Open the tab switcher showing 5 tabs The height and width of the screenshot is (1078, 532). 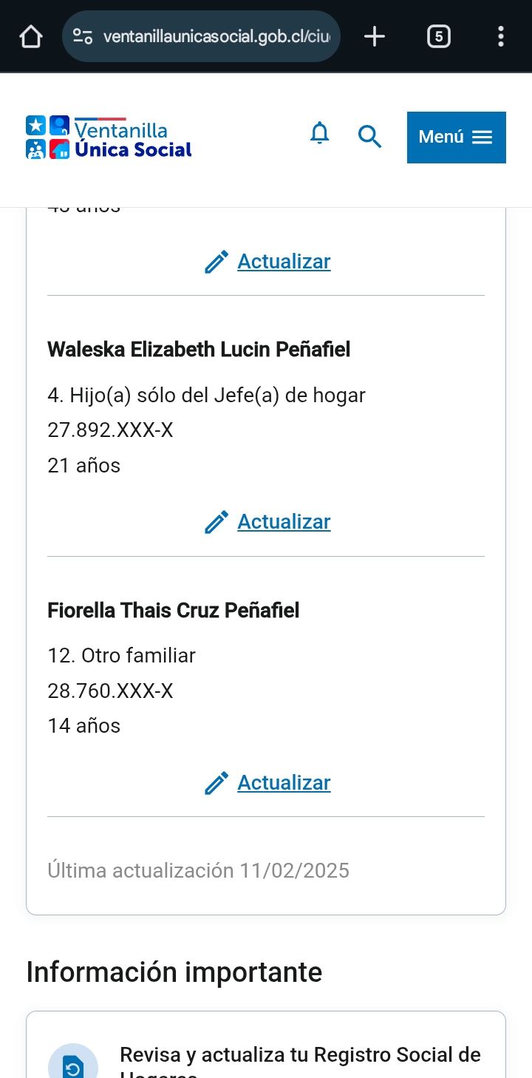438,36
